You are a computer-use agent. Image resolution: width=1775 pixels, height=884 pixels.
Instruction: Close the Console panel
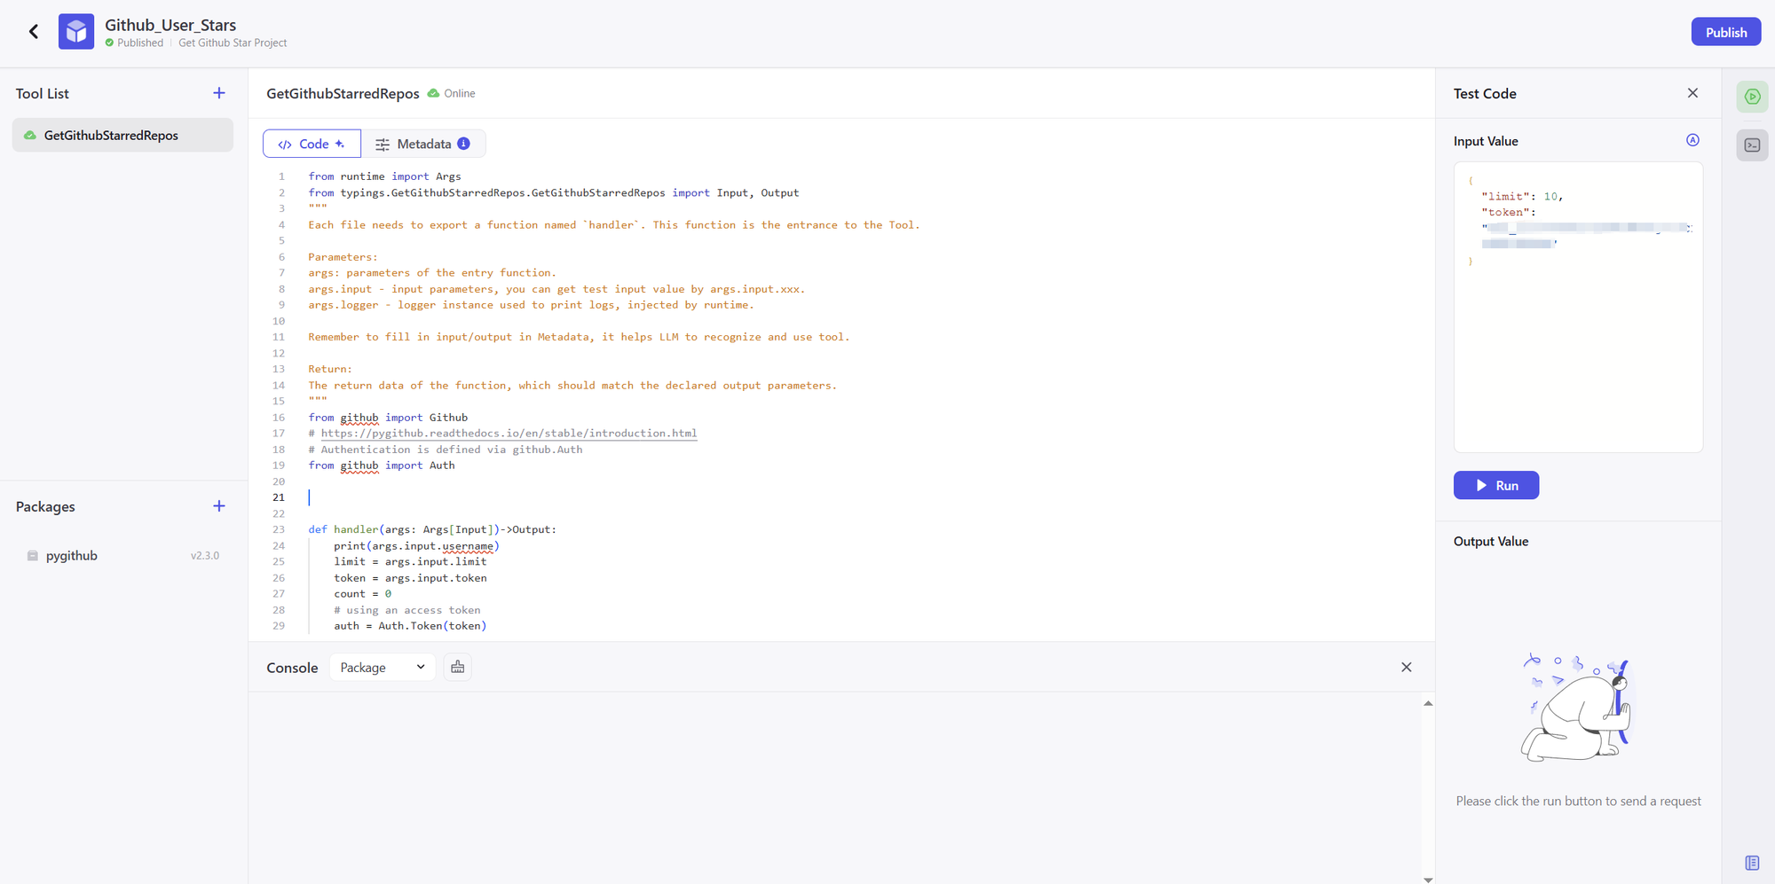[1406, 668]
